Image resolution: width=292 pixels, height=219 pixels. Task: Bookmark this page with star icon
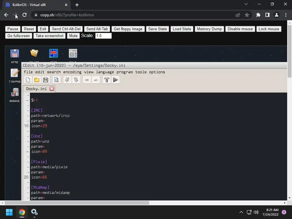click(x=247, y=15)
